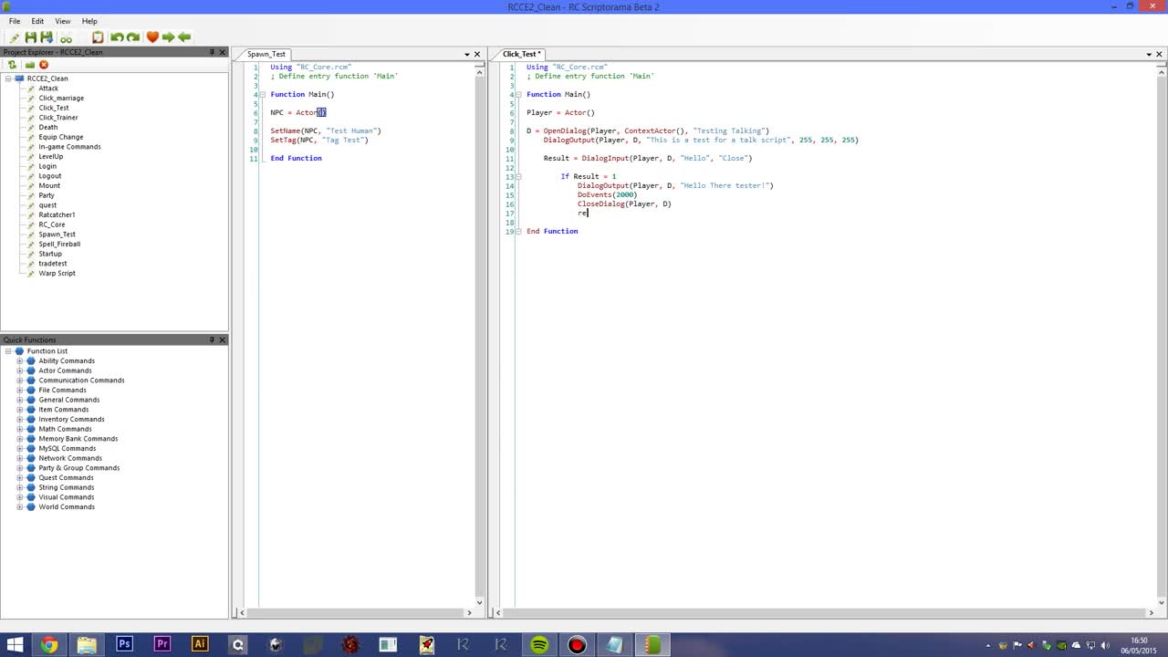Select the Spell_Fireball script
This screenshot has width=1168, height=657.
[59, 244]
